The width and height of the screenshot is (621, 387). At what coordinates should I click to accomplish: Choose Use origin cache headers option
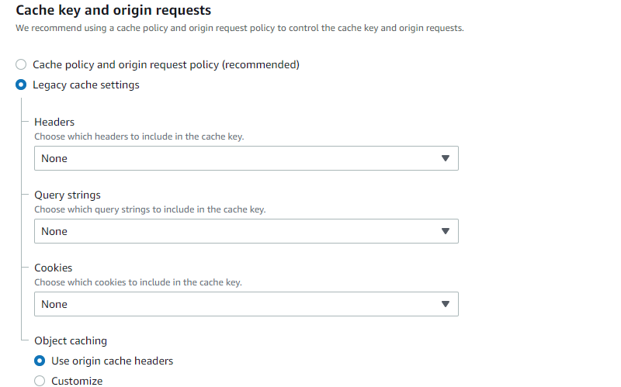[40, 361]
